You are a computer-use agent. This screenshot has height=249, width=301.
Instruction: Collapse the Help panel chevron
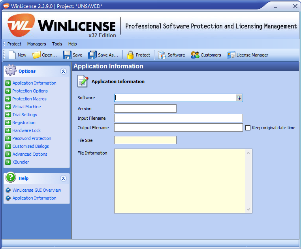63,179
